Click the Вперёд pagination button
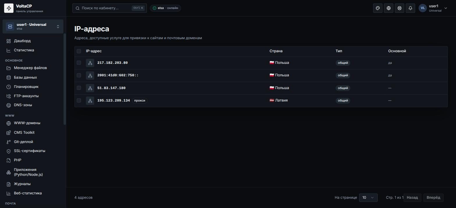 [433, 198]
